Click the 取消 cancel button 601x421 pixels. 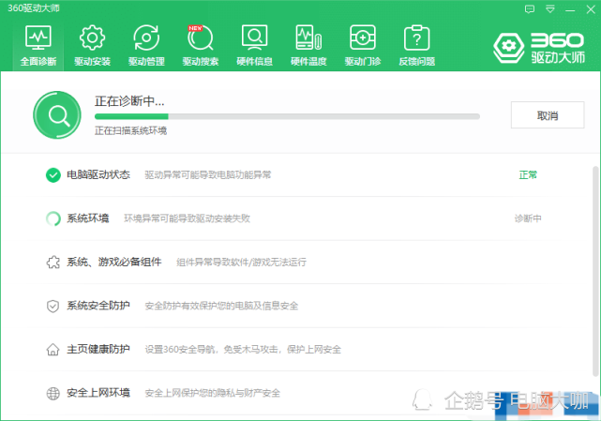(548, 115)
